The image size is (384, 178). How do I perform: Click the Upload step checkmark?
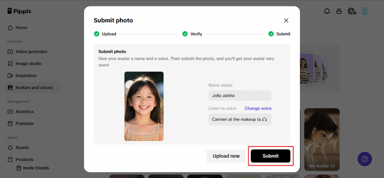[x=96, y=34]
